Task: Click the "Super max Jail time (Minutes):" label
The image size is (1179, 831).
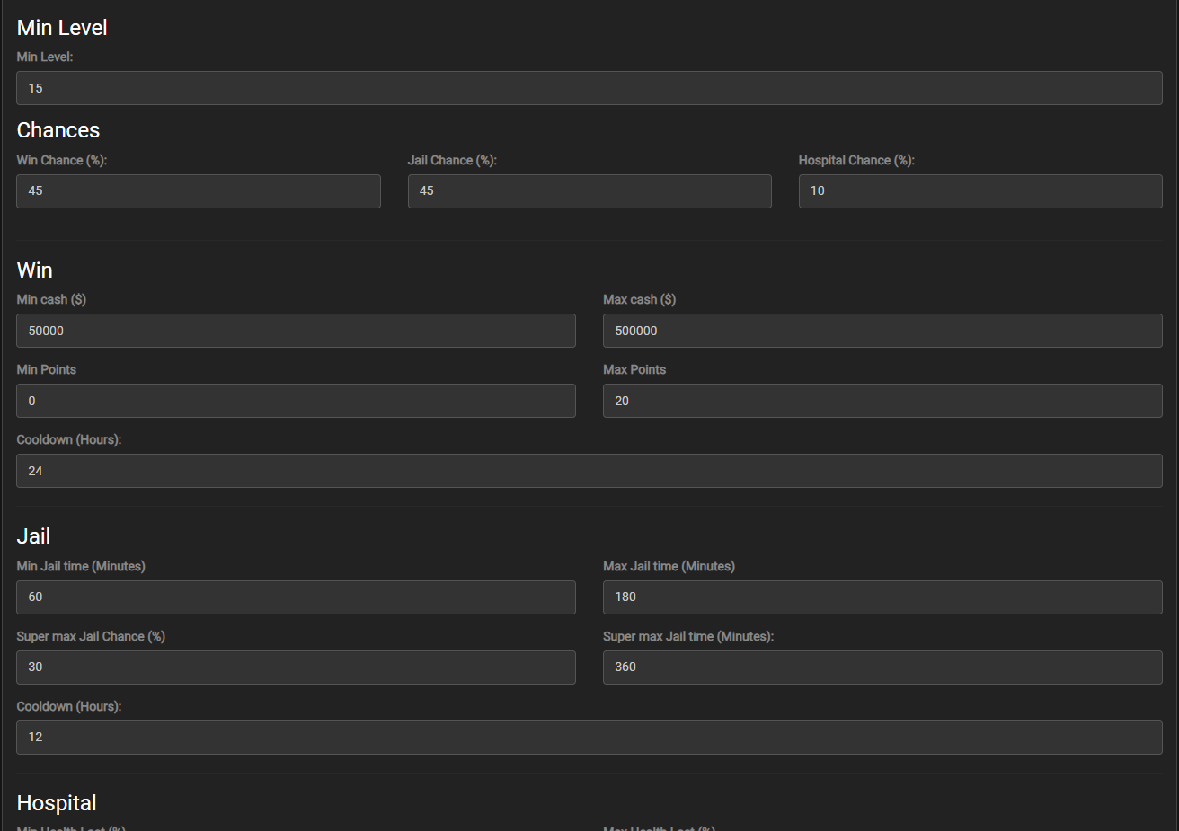Action: 687,636
